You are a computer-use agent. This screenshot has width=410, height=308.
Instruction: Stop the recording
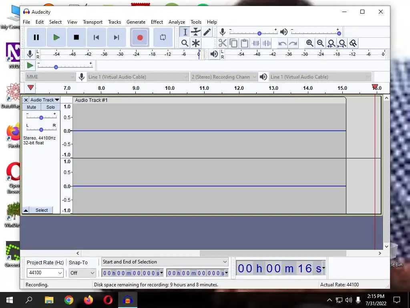(x=76, y=37)
